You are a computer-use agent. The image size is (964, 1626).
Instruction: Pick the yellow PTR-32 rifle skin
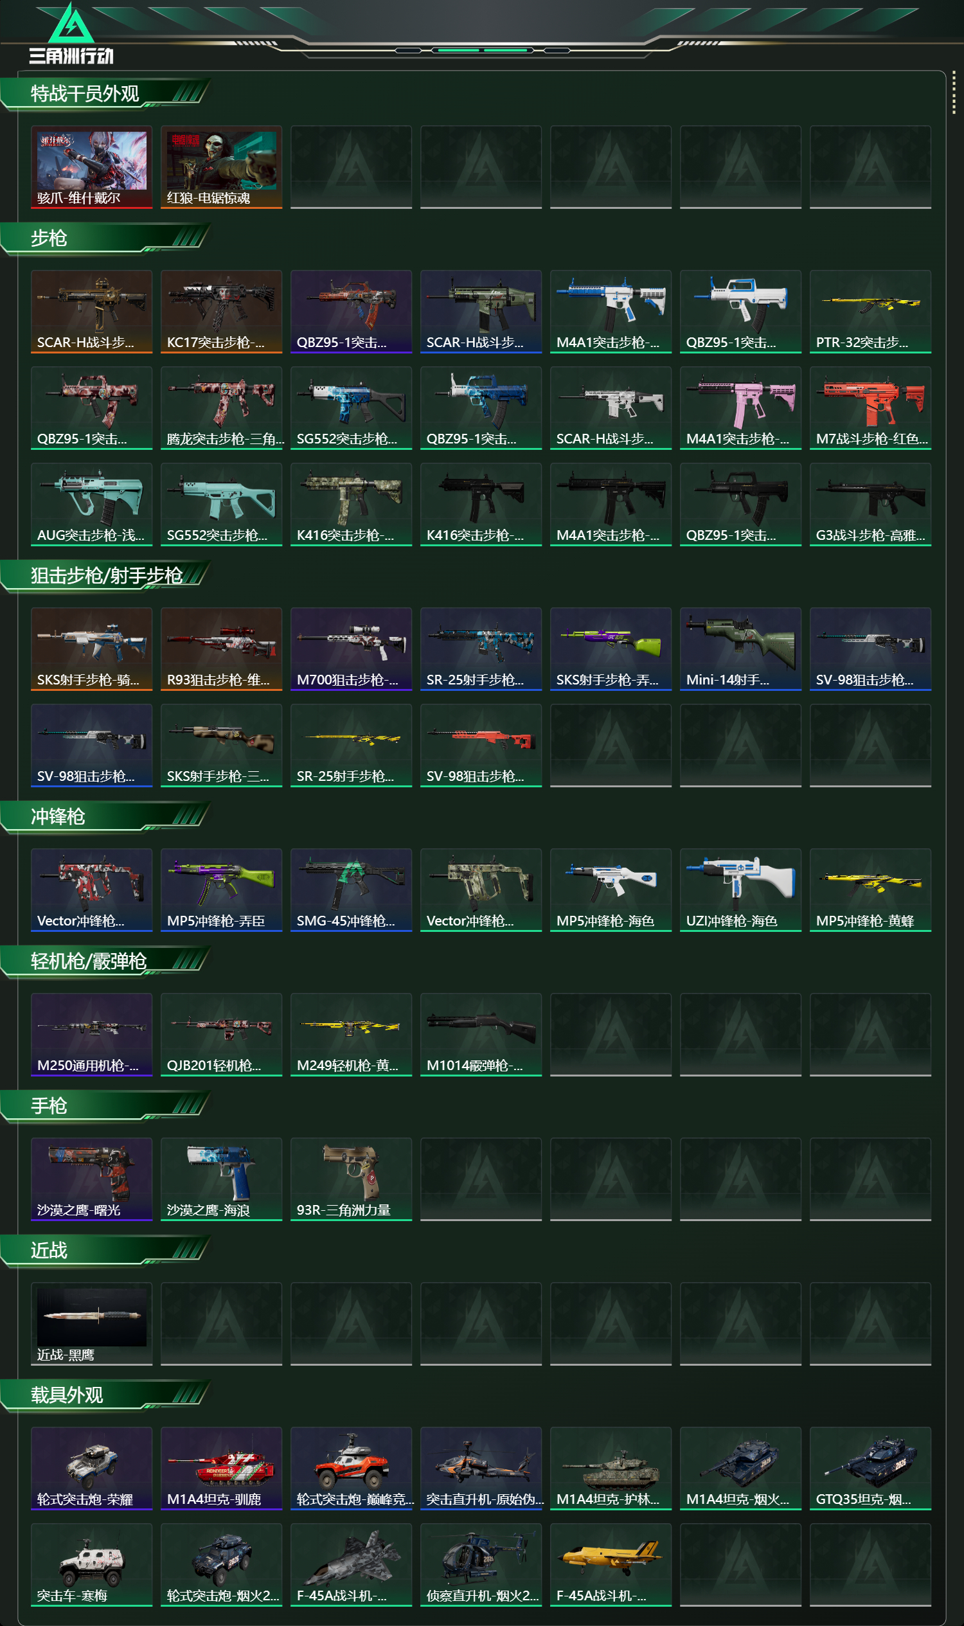[x=870, y=312]
